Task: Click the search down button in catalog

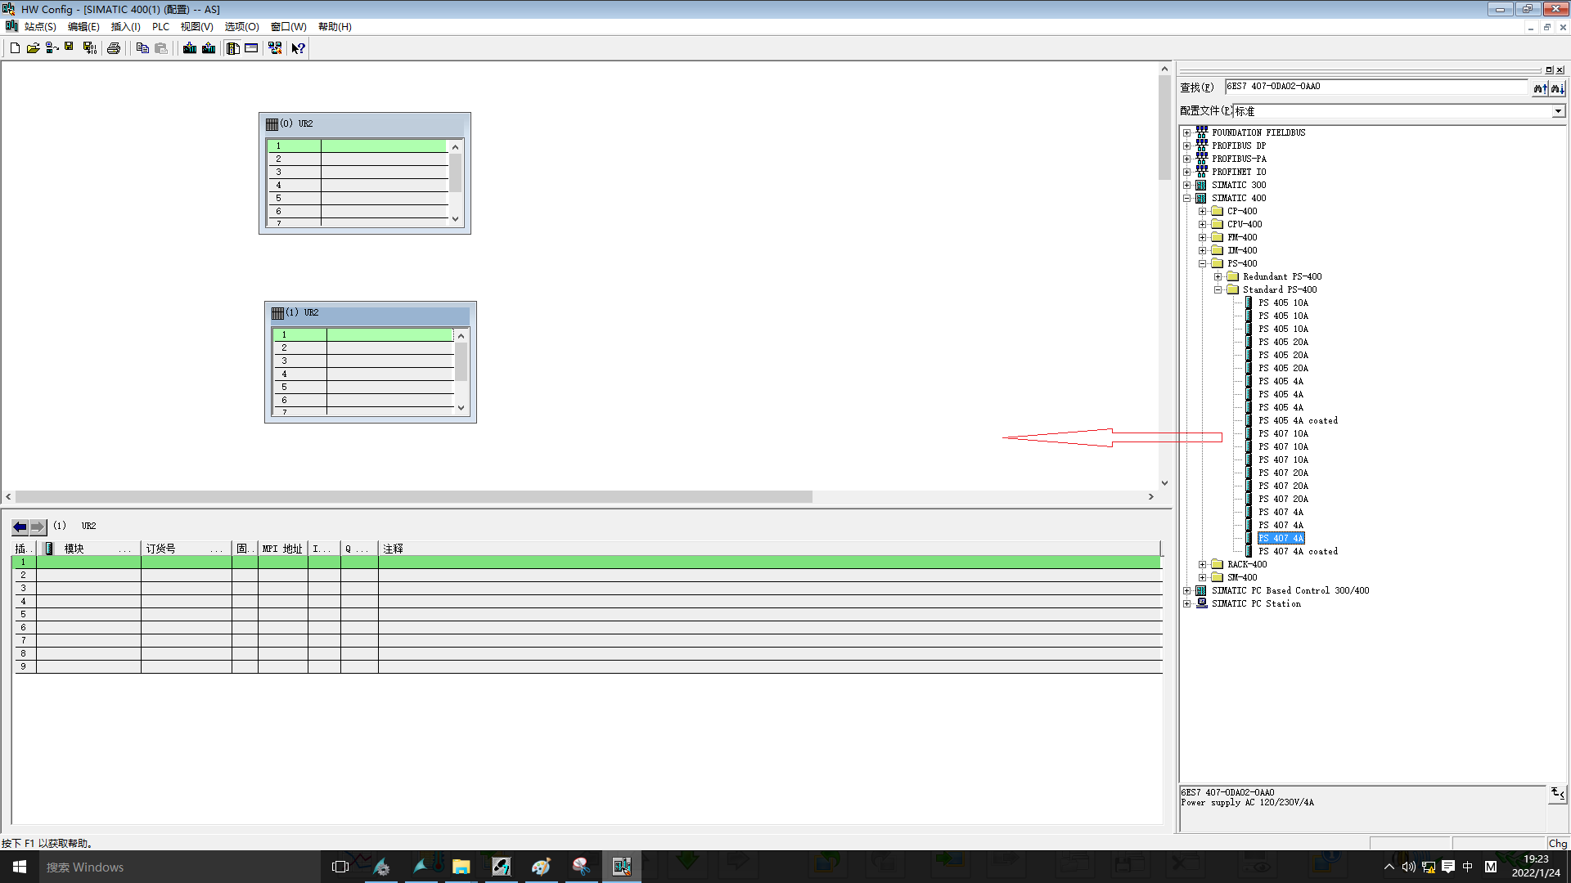Action: pyautogui.click(x=1557, y=87)
